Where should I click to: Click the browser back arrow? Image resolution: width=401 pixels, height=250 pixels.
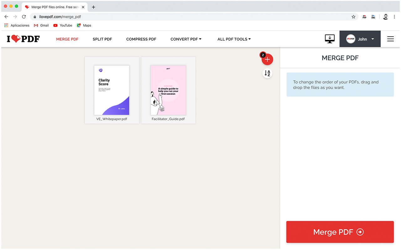point(6,17)
